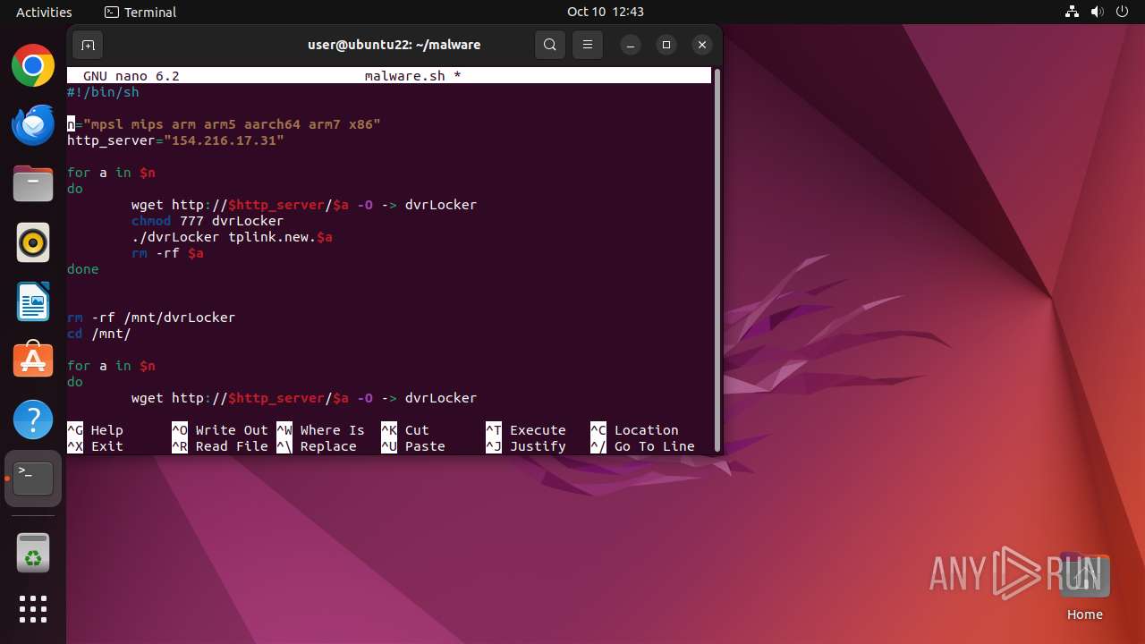The image size is (1145, 644).
Task: Click the ^X Exit shortcut in nano
Action: (x=95, y=446)
